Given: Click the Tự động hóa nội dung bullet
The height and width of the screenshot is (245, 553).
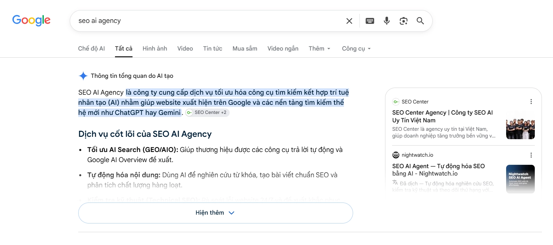Looking at the screenshot, I should click(212, 180).
